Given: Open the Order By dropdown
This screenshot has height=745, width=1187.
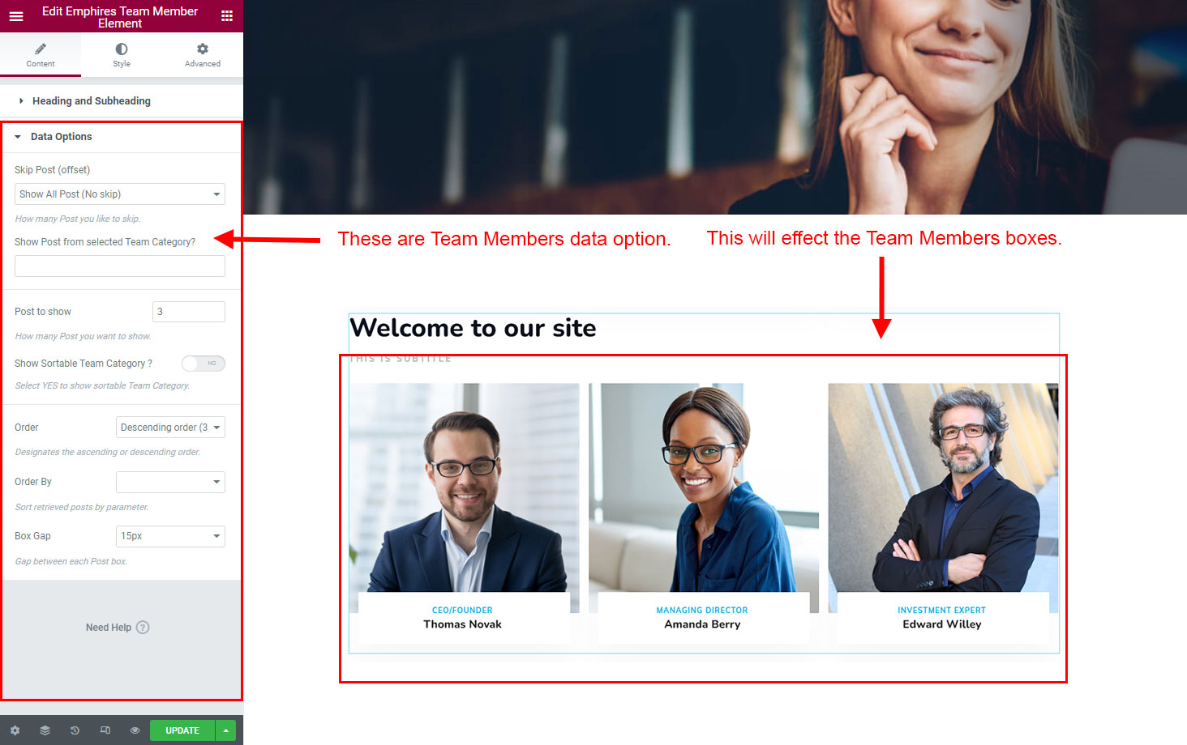Looking at the screenshot, I should click(170, 482).
